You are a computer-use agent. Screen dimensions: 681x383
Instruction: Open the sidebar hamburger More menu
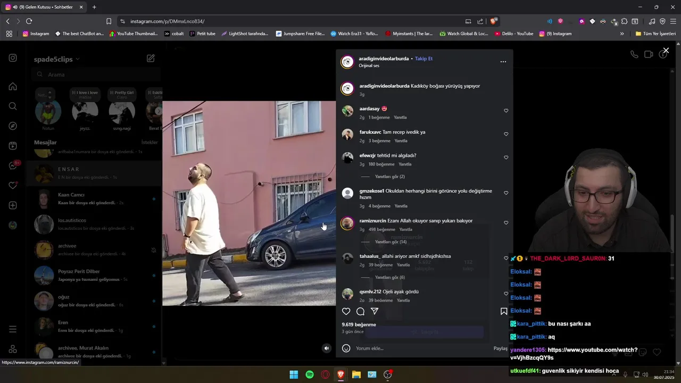tap(13, 329)
